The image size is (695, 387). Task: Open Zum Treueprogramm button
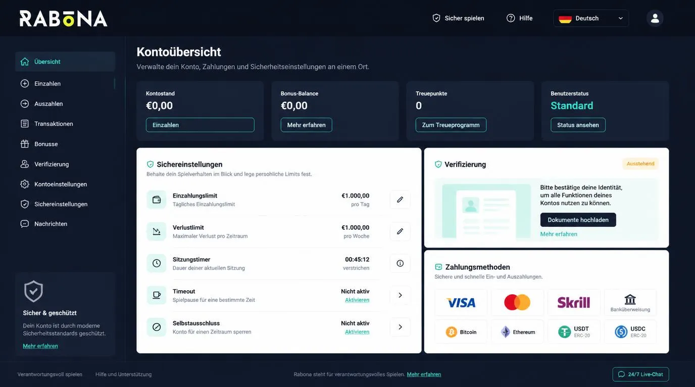click(451, 125)
